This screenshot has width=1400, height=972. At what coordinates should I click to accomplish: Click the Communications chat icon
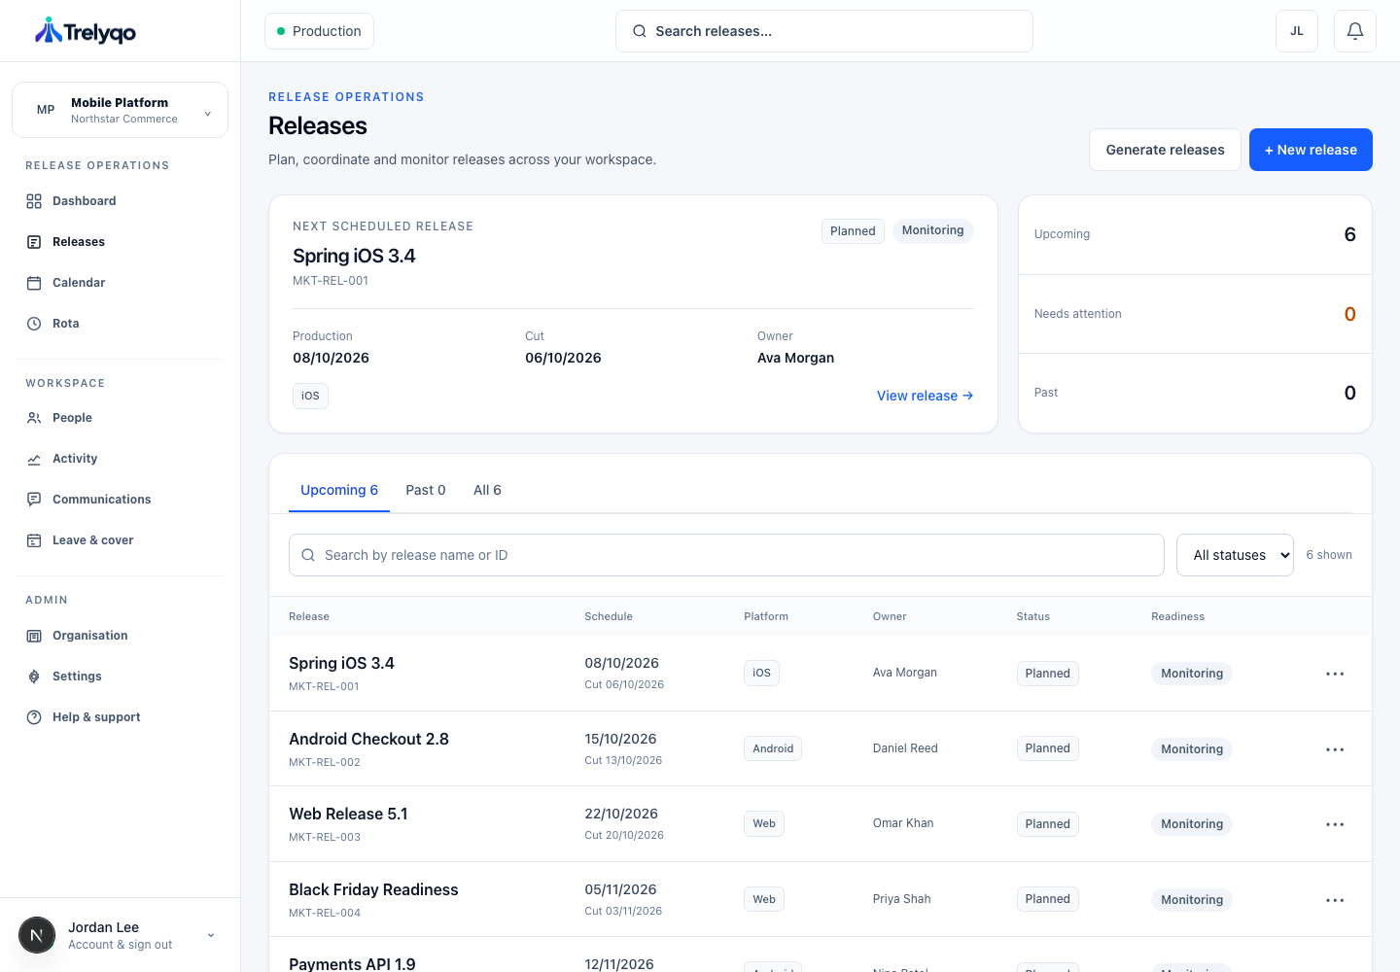pos(34,500)
